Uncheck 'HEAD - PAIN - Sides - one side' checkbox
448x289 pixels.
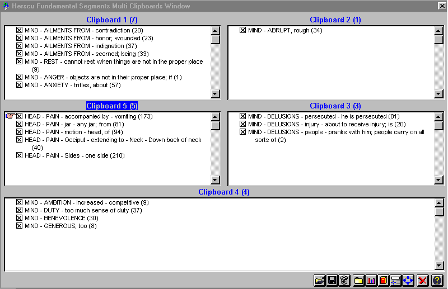pos(19,155)
